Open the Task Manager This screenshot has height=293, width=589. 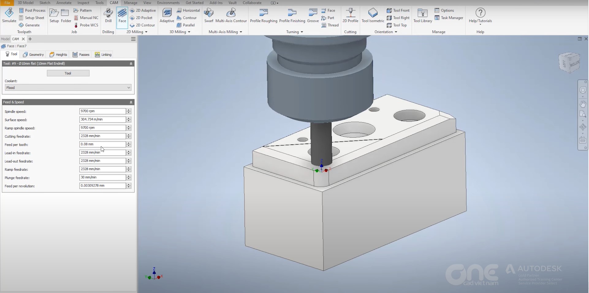coord(449,18)
